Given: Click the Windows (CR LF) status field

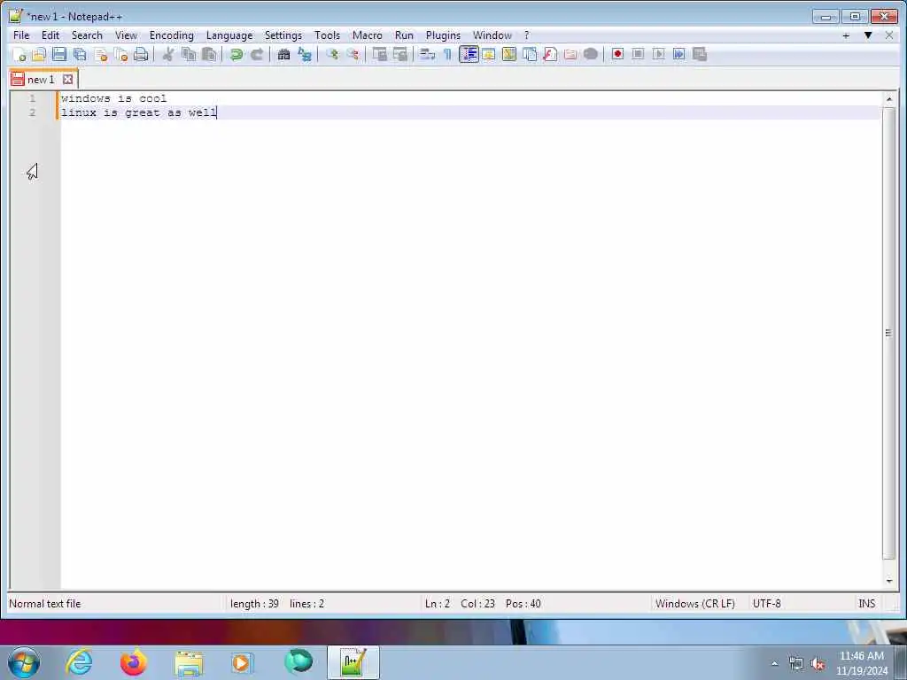Looking at the screenshot, I should click(695, 604).
